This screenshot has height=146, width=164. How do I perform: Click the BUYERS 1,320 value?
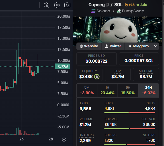point(109,140)
